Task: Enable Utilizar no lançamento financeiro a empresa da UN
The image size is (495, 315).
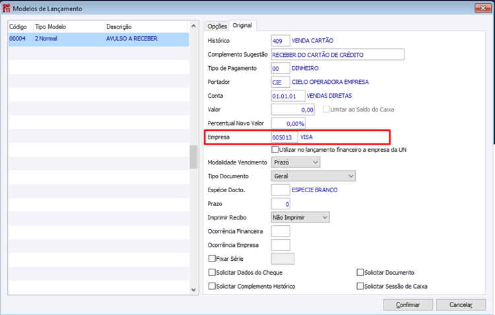Action: click(275, 149)
